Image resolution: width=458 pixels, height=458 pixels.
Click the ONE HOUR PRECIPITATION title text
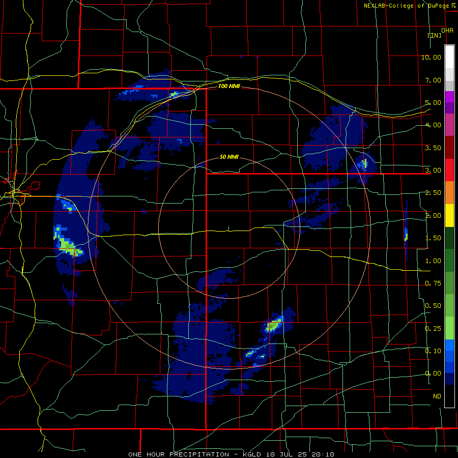click(179, 454)
